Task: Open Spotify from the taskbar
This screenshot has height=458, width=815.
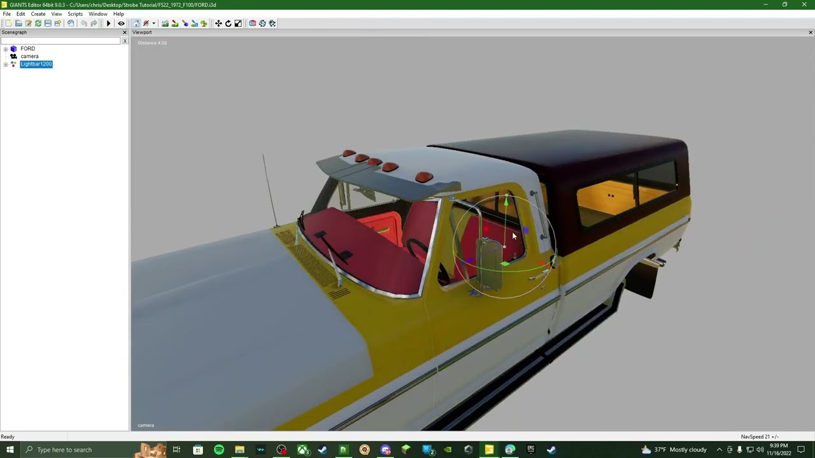Action: [x=219, y=450]
